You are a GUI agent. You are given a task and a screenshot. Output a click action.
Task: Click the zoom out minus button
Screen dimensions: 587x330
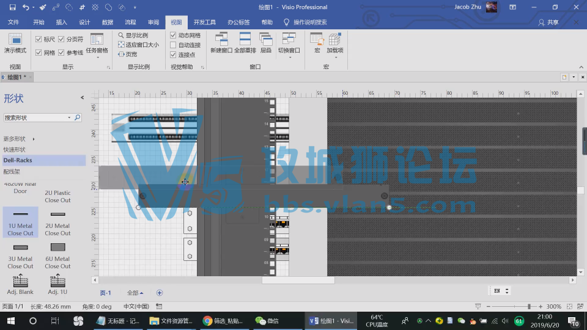coord(488,306)
